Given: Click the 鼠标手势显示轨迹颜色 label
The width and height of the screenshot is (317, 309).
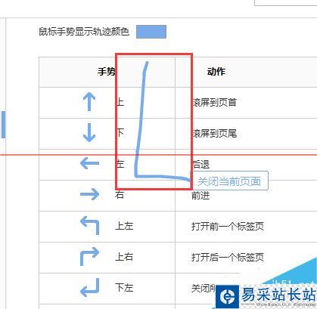Looking at the screenshot, I should (x=84, y=32).
